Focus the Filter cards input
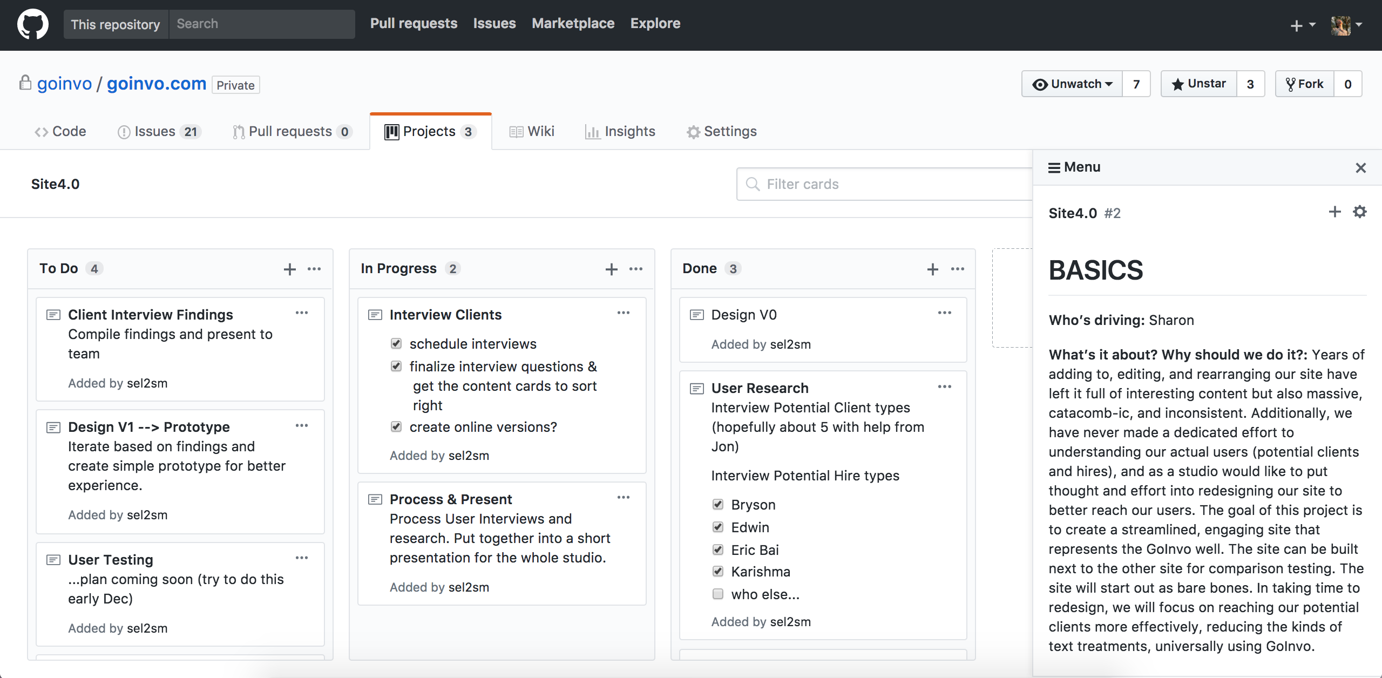 pyautogui.click(x=884, y=184)
